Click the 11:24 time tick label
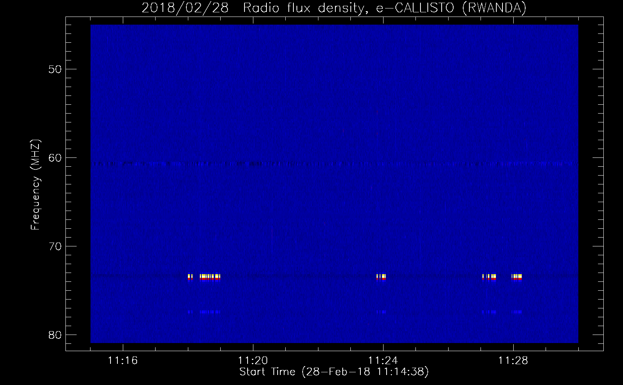This screenshot has width=623, height=385. (383, 361)
